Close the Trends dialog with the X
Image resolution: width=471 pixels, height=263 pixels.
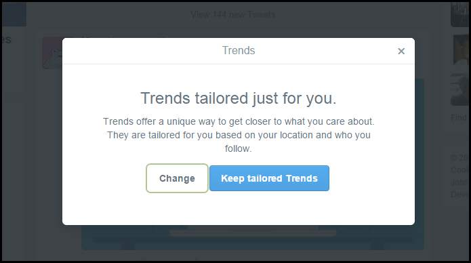pos(401,52)
